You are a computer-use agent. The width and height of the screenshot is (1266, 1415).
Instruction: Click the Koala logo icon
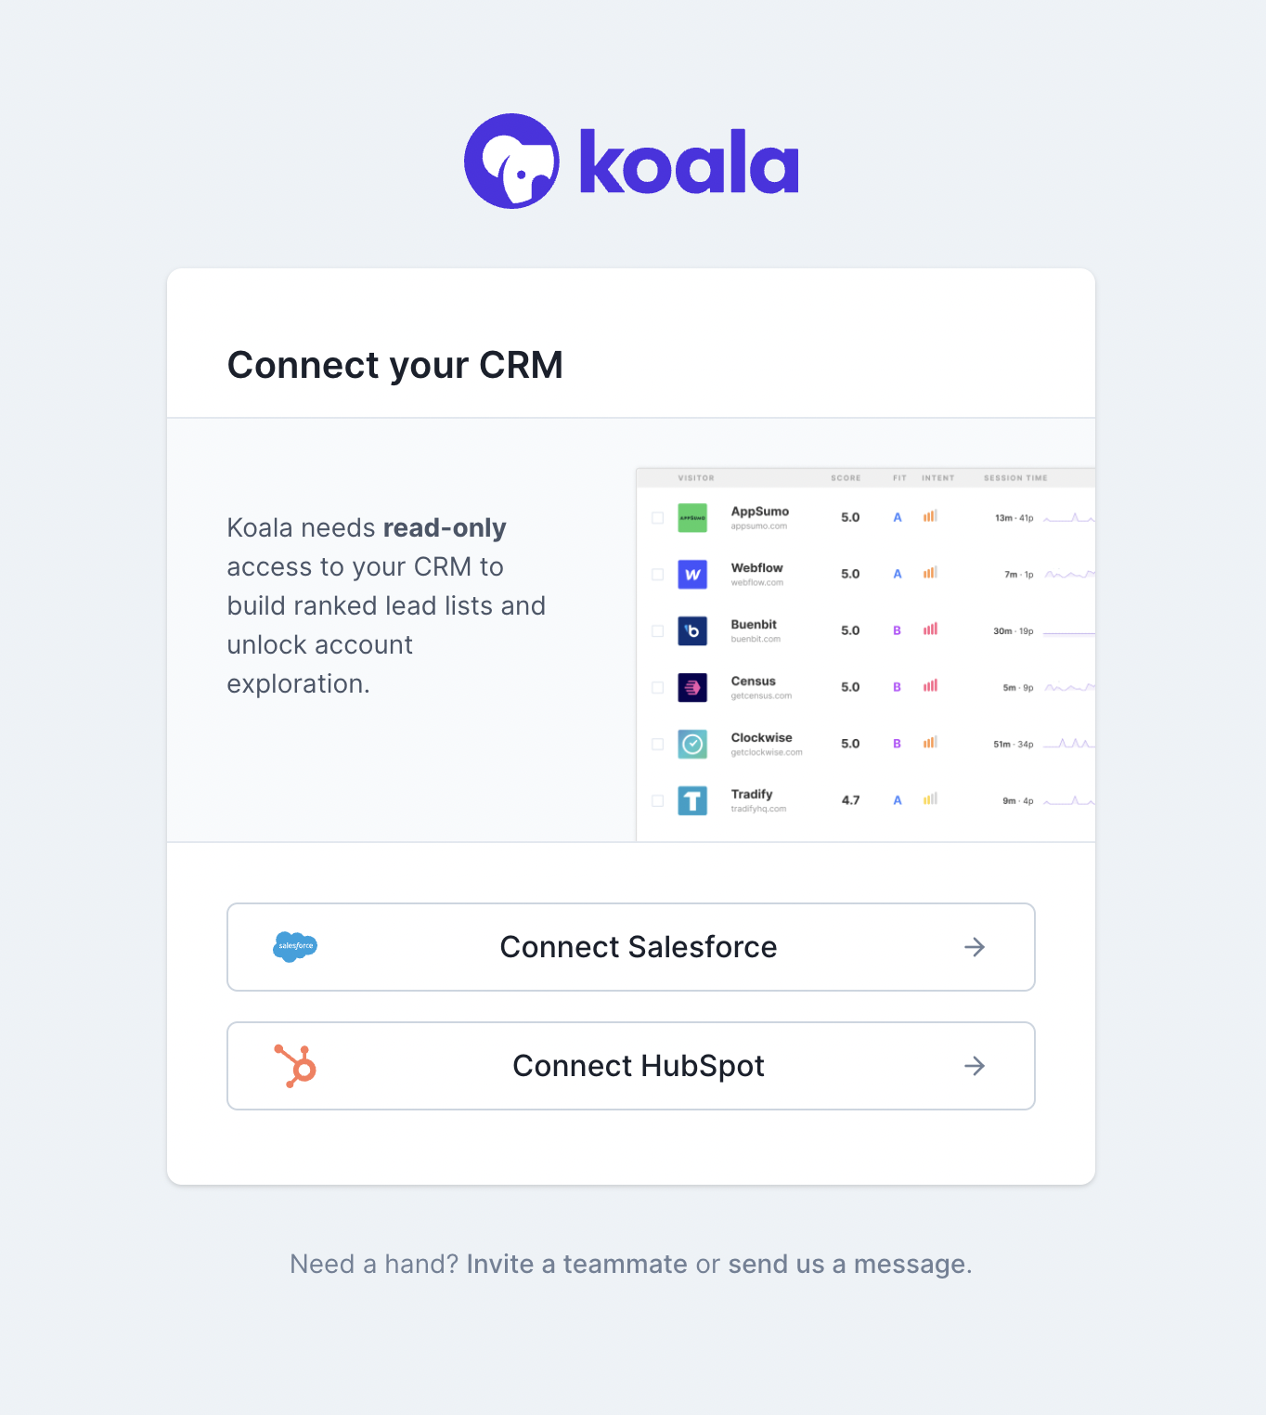coord(511,162)
